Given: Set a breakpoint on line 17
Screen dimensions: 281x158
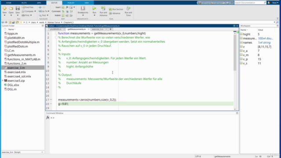Looking at the screenshot, I should point(51,100).
